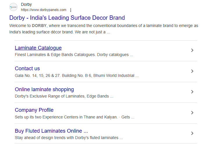
Task: Click the Experience Centers in Thane snippet
Action: (x=74, y=117)
